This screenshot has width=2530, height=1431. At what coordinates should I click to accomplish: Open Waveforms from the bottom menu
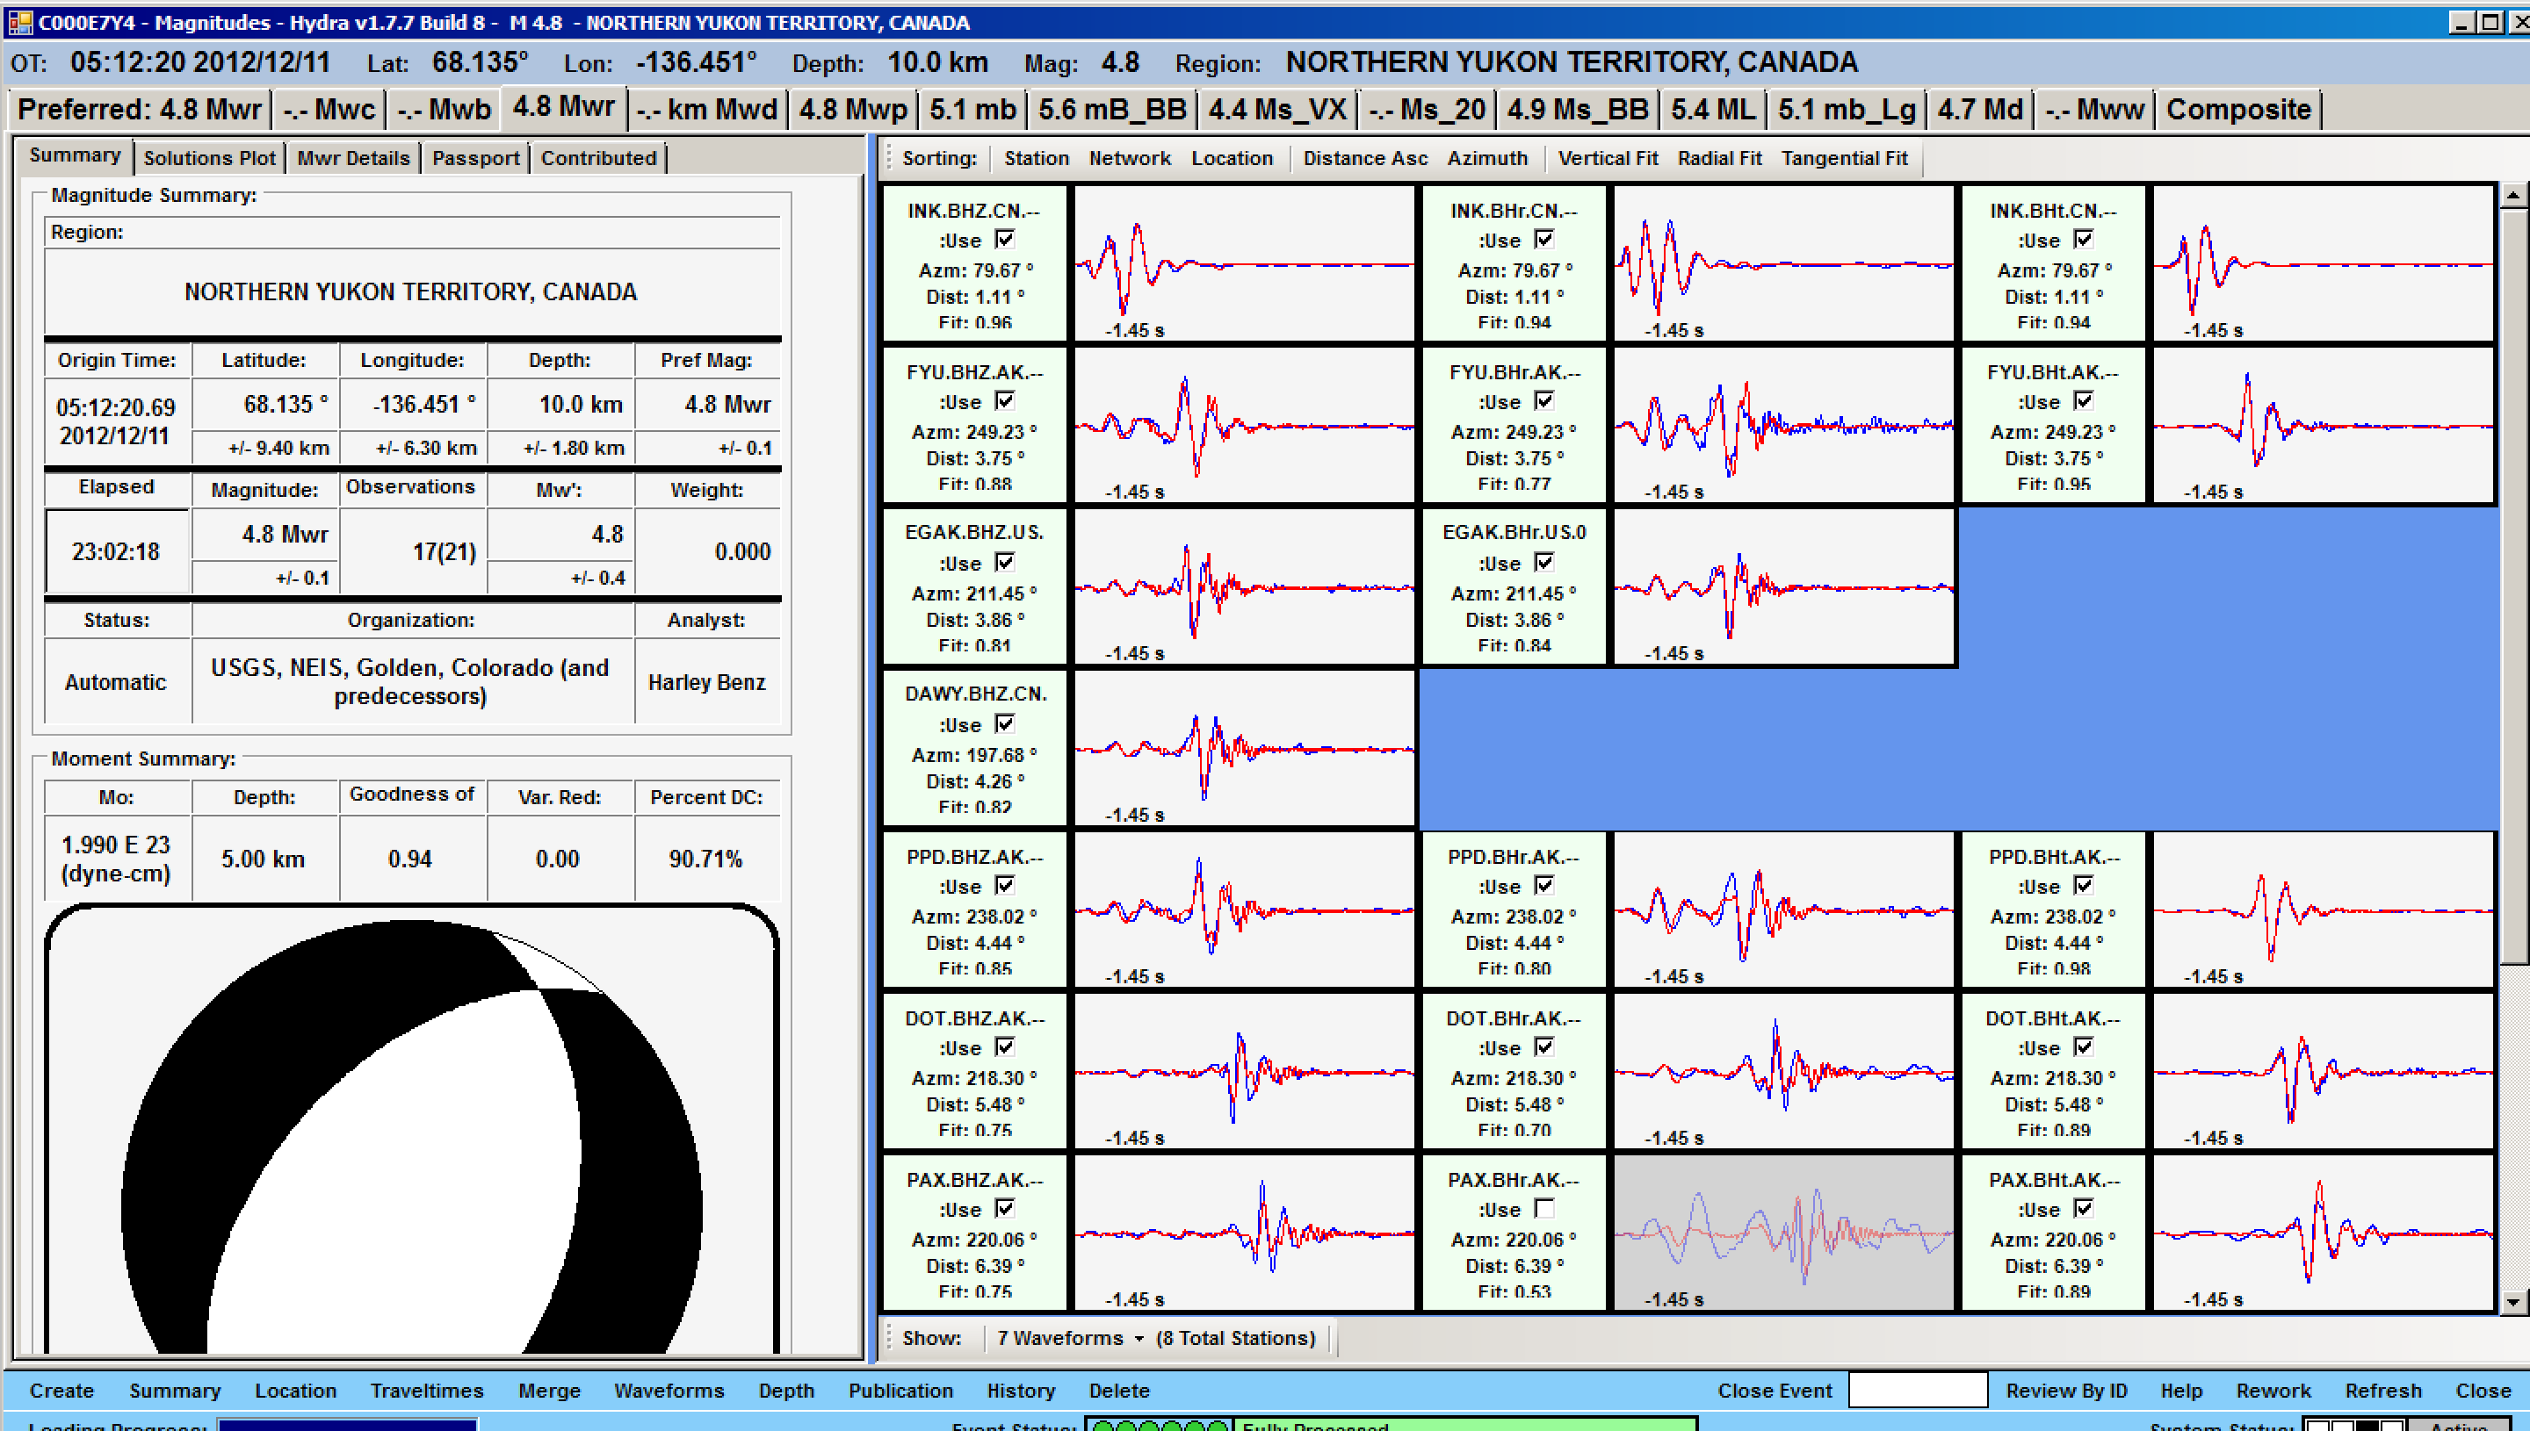pyautogui.click(x=669, y=1390)
